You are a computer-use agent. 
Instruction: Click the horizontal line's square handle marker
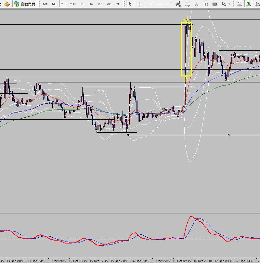[x=229, y=135]
